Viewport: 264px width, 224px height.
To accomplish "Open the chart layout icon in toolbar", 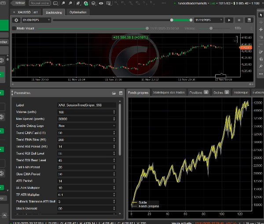I will tap(55, 3).
